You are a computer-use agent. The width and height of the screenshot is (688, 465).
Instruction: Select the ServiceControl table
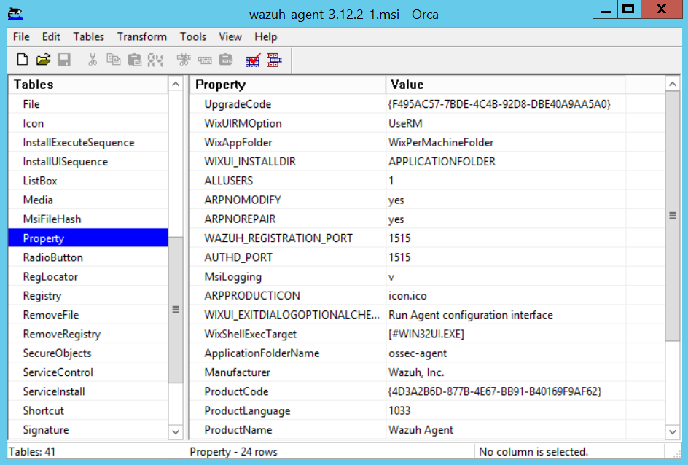click(88, 372)
